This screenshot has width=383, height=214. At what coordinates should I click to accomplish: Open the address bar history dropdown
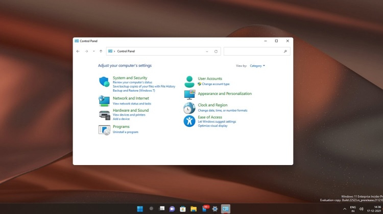pos(207,51)
